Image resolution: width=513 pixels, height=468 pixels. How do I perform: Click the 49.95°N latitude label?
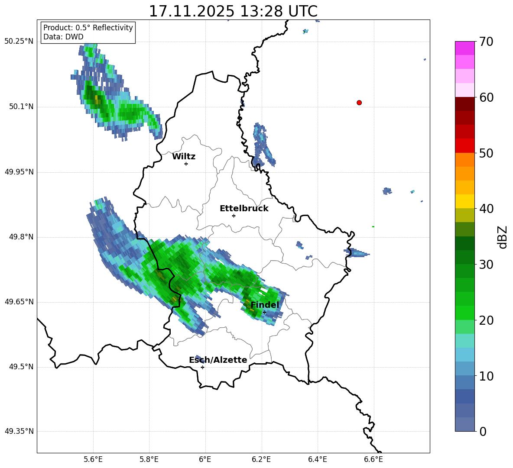click(19, 172)
